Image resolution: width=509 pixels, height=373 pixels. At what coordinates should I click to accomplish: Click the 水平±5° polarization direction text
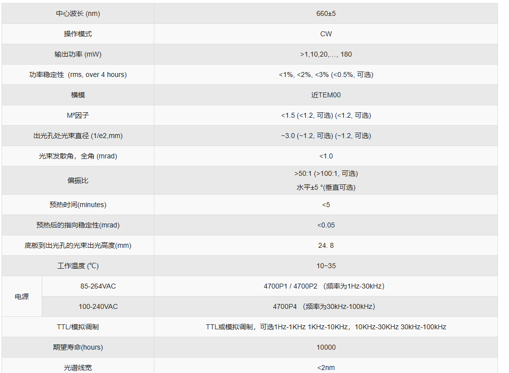click(x=326, y=187)
